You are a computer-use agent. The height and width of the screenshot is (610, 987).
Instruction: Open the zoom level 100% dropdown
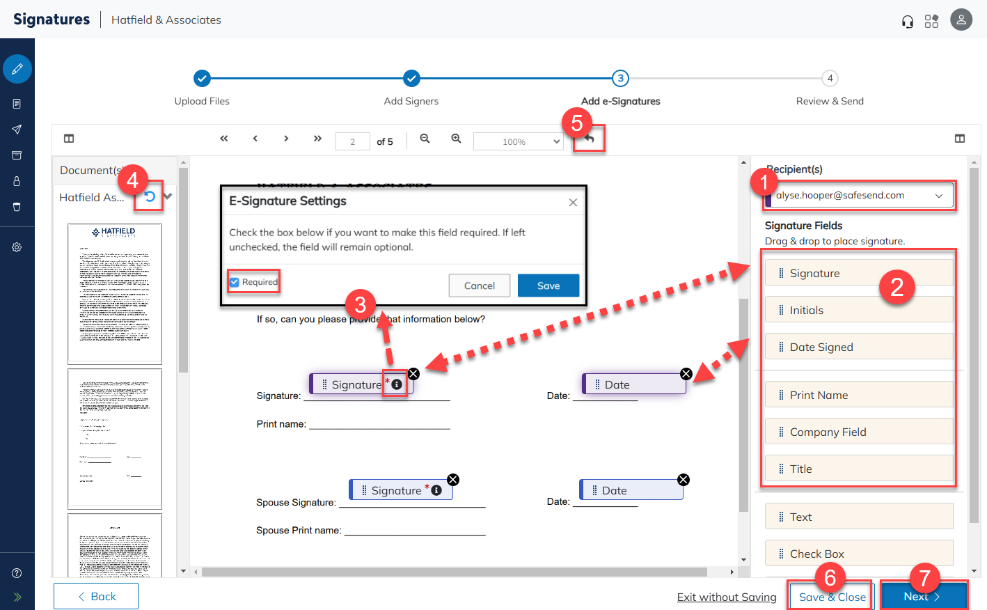tap(518, 141)
